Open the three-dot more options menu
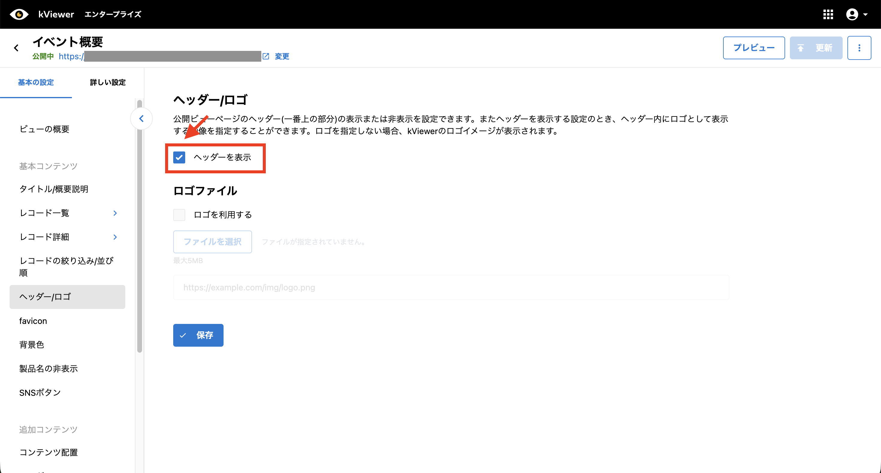 click(x=859, y=48)
